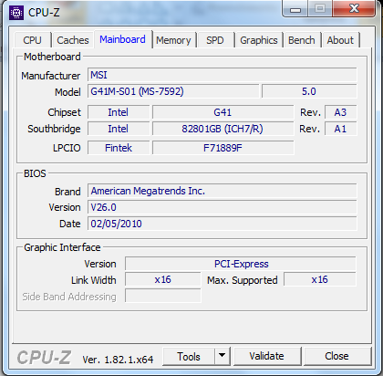Open the Graphics tab

[x=259, y=40]
